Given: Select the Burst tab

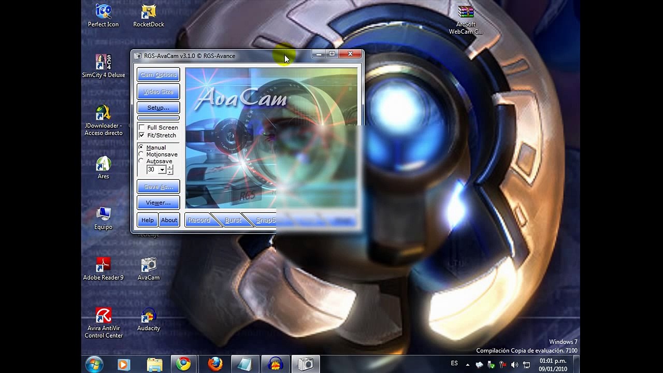Looking at the screenshot, I should [x=233, y=220].
